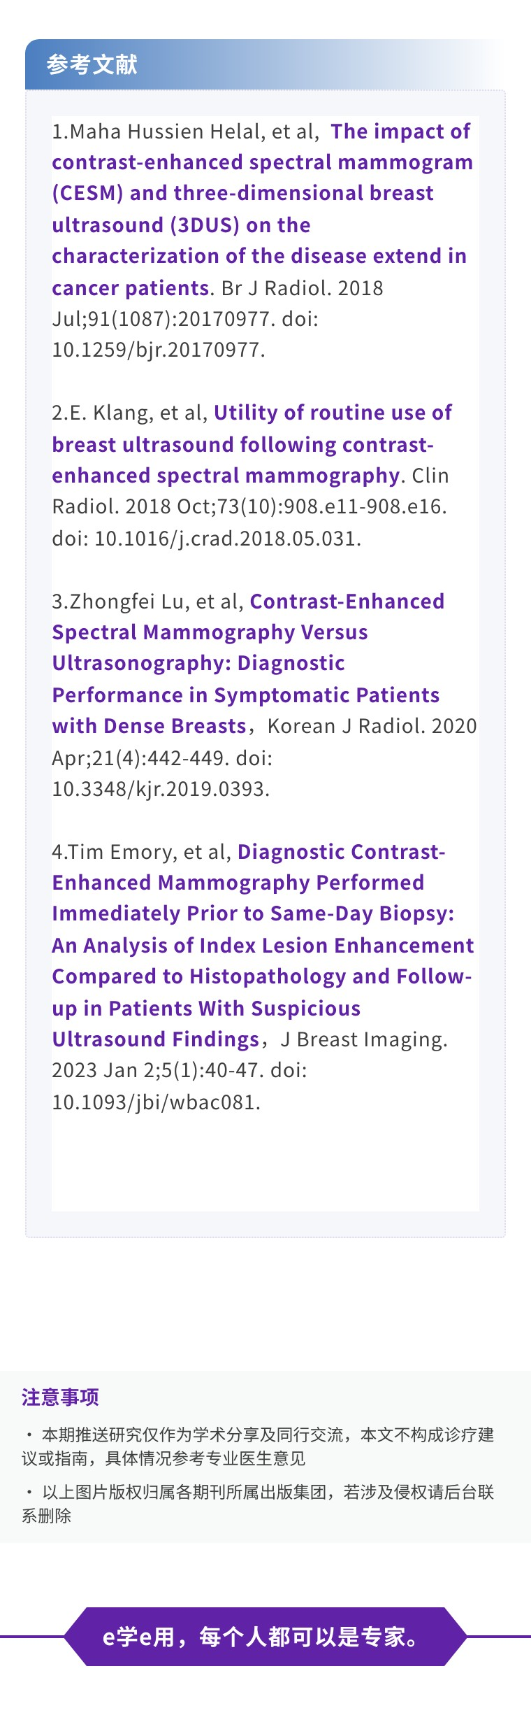531x1729 pixels.
Task: Tap the purple "e学e用" slogan banner
Action: click(265, 1637)
